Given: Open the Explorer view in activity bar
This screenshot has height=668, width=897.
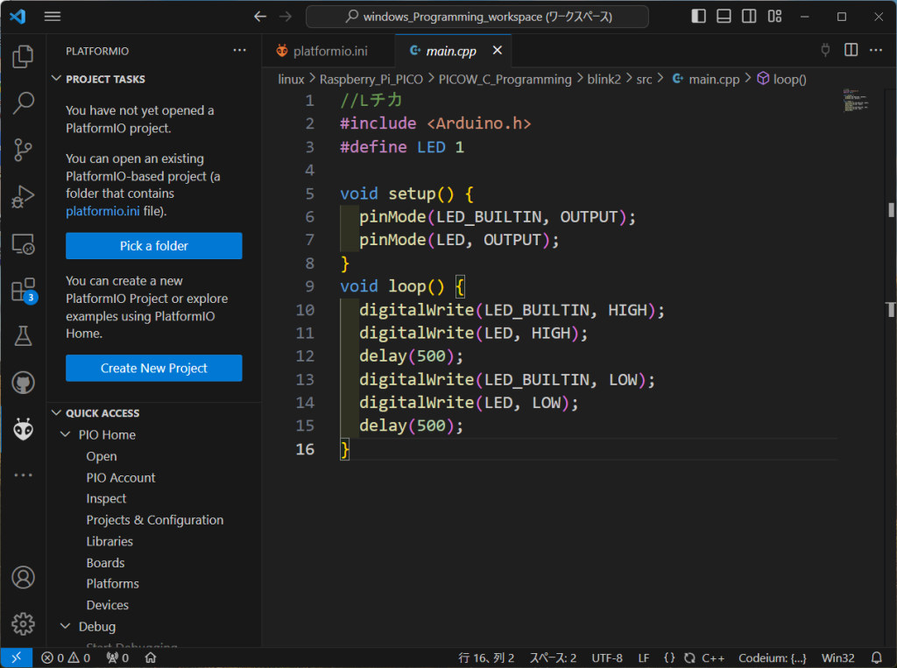Looking at the screenshot, I should point(23,56).
